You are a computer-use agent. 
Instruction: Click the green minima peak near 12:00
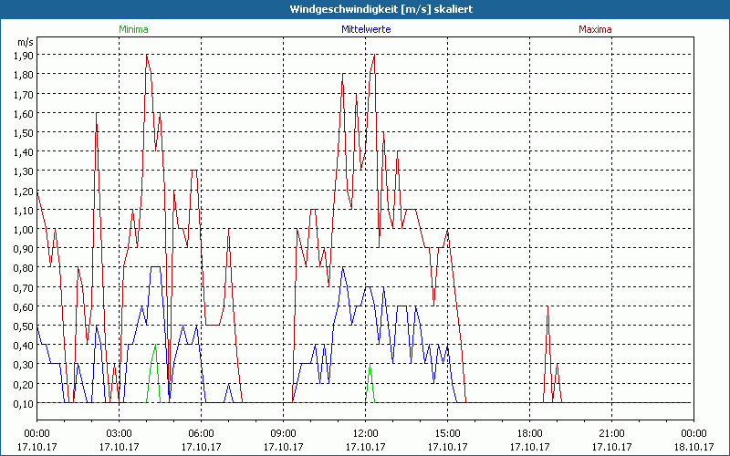(370, 367)
